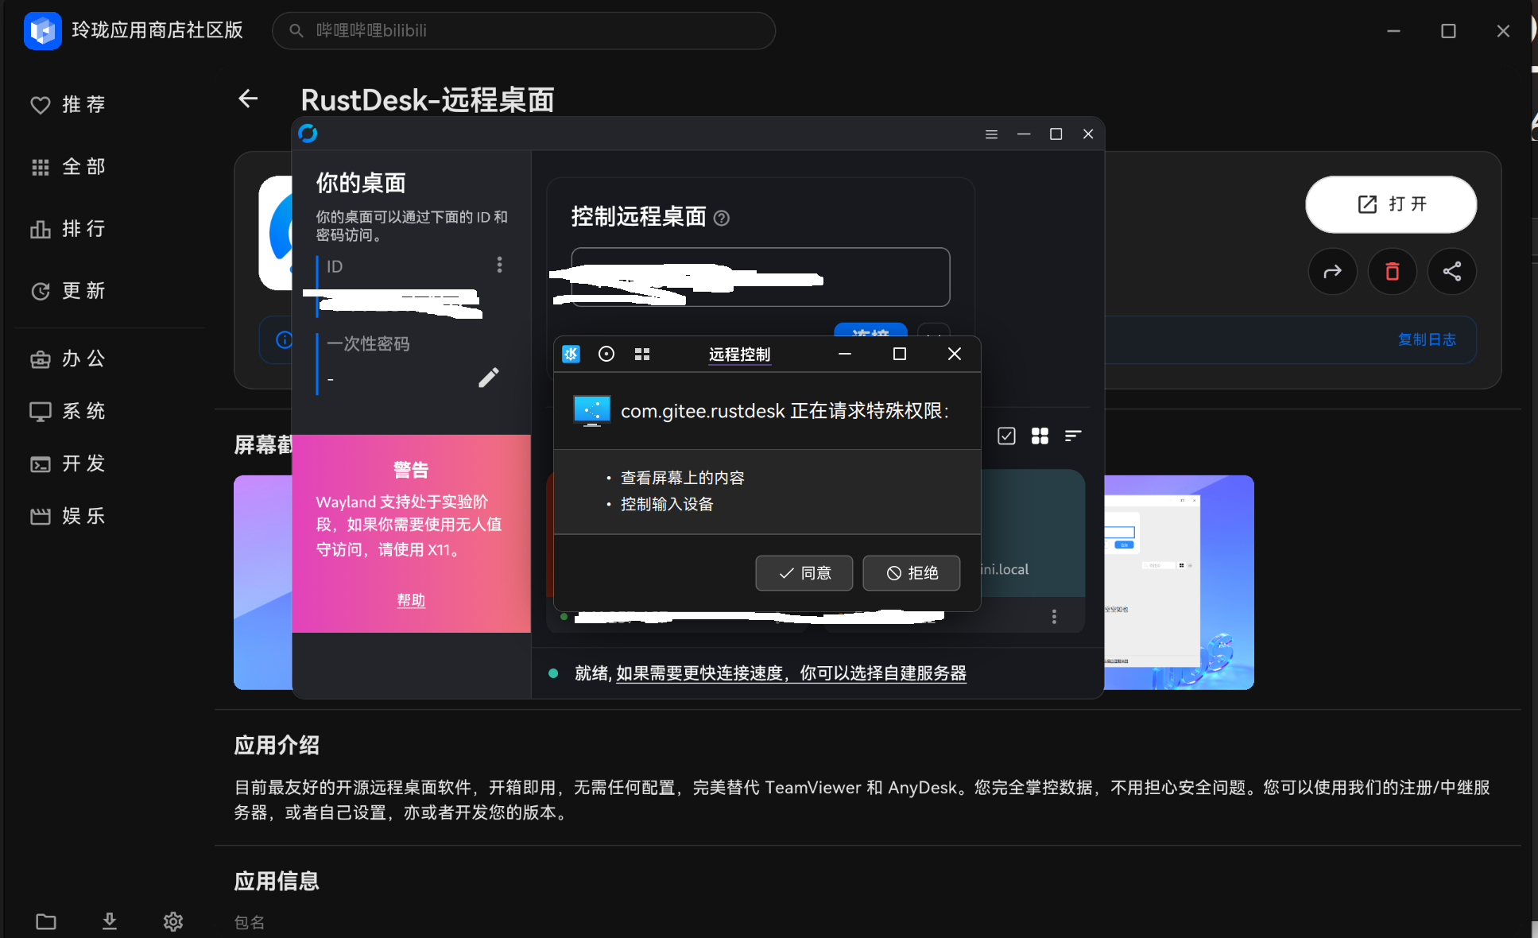
Task: Click help question mark beside 控制远程桌面
Action: (x=722, y=218)
